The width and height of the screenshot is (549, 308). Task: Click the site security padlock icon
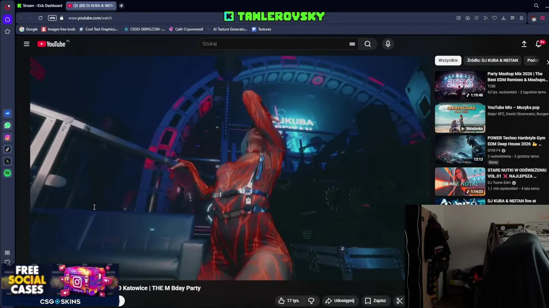coord(62,18)
